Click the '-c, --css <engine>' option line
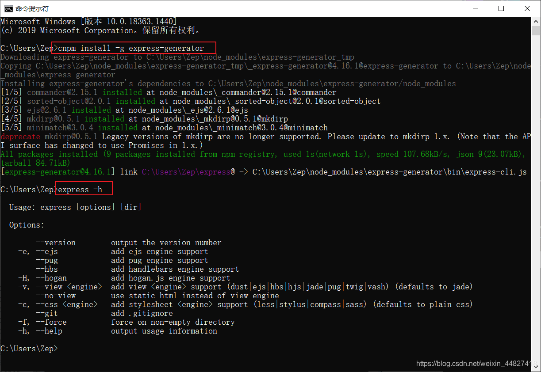This screenshot has width=541, height=372. click(x=246, y=304)
